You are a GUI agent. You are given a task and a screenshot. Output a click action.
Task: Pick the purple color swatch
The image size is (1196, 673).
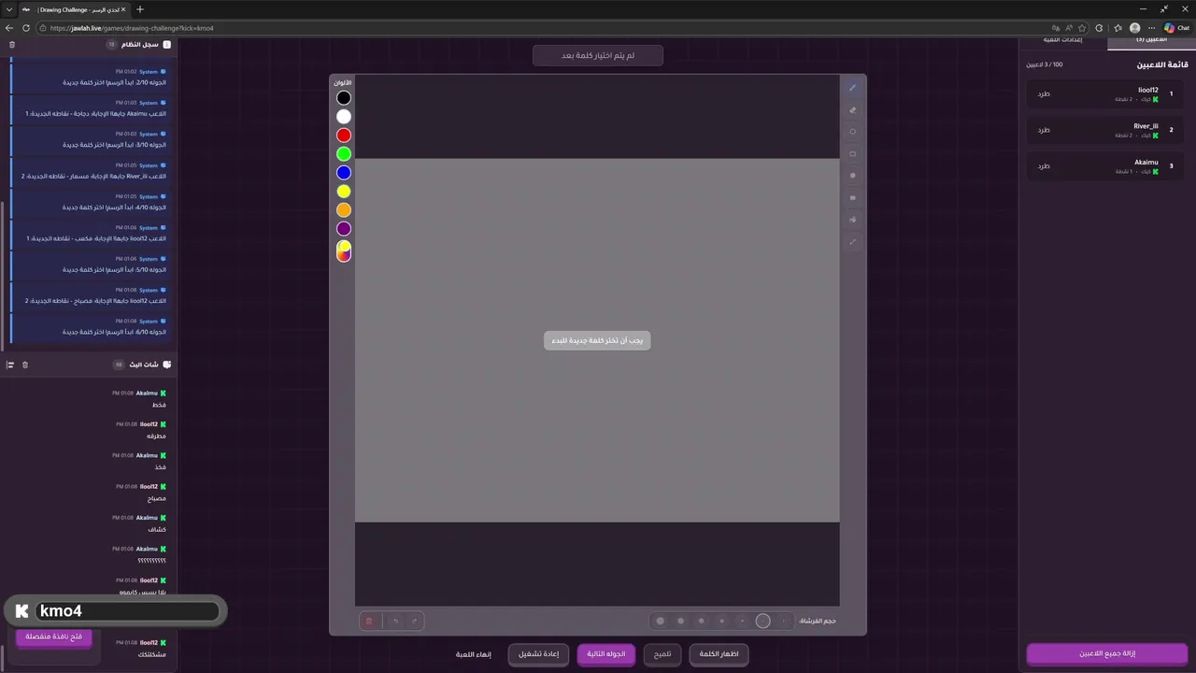(344, 229)
